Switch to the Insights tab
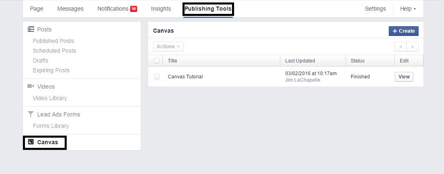 coord(161,9)
